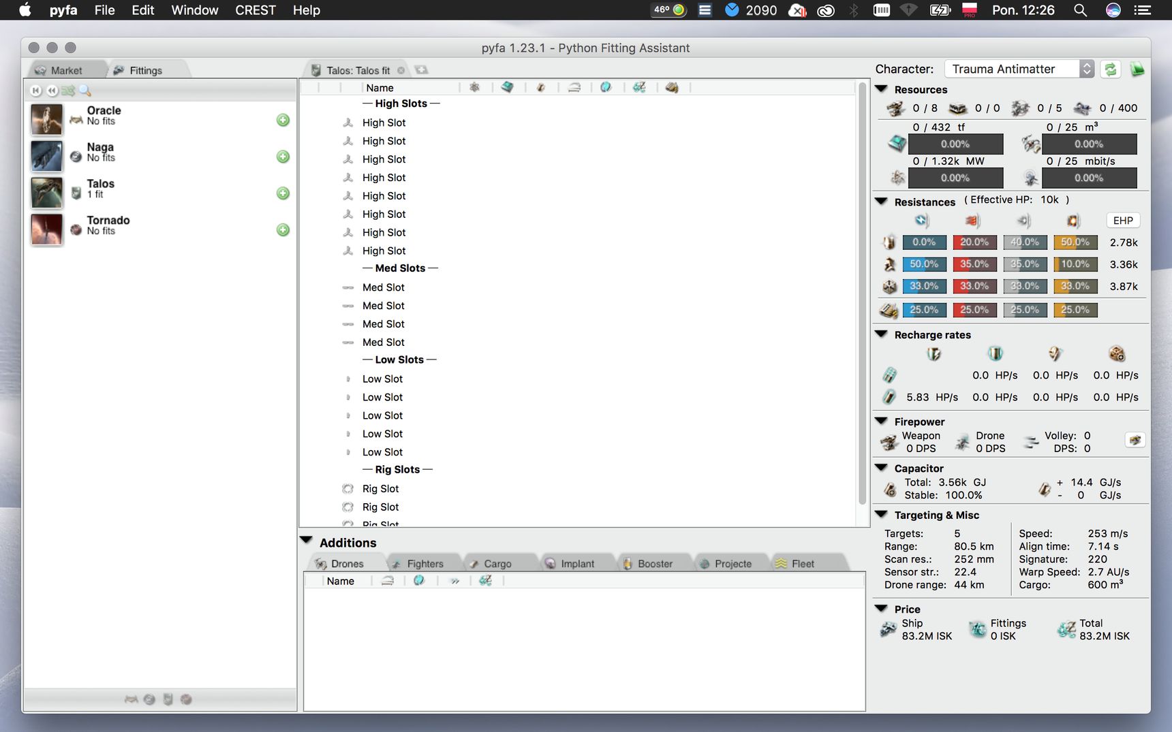
Task: Open macOS Spotlight search
Action: pyautogui.click(x=1080, y=10)
